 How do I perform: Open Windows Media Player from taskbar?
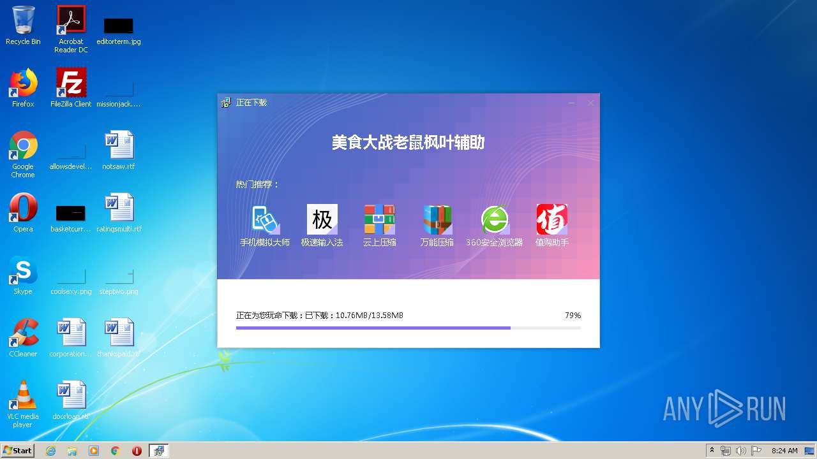(94, 451)
